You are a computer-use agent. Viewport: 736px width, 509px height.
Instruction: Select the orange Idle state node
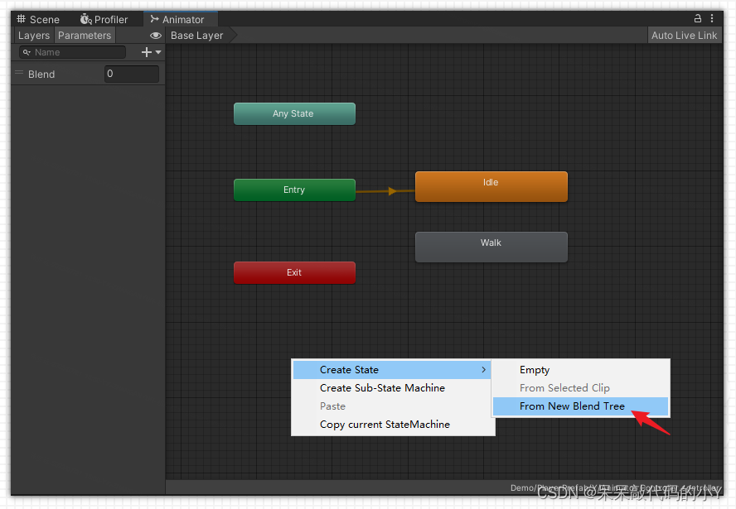coord(491,186)
